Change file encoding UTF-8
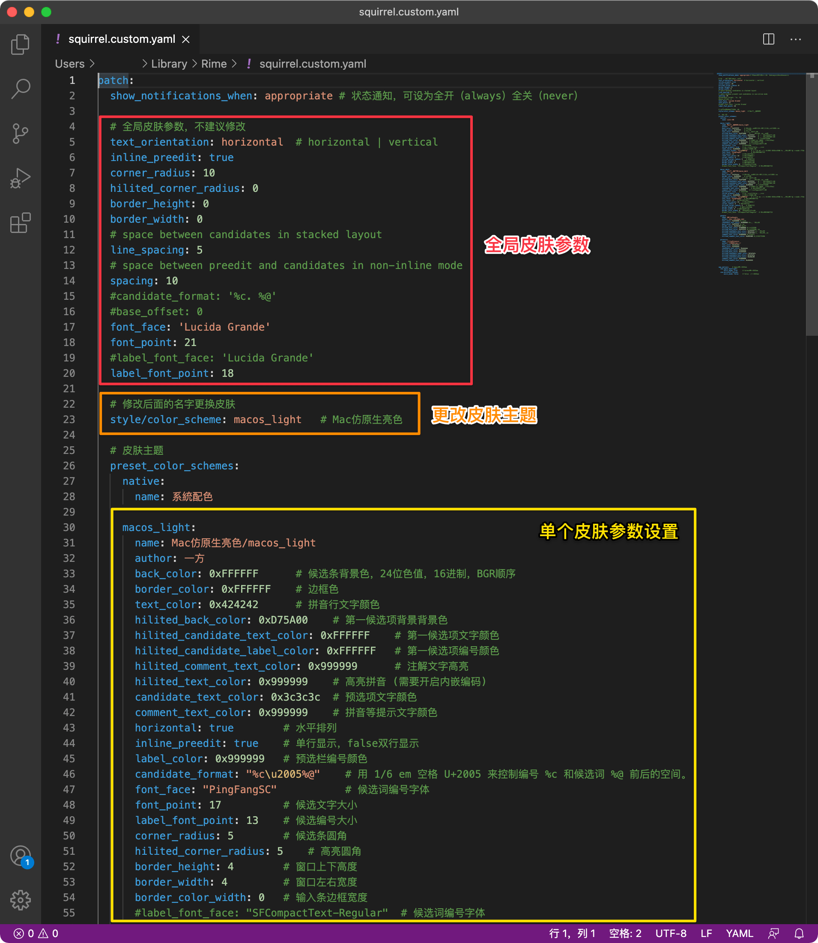Viewport: 818px width, 943px height. pyautogui.click(x=671, y=934)
